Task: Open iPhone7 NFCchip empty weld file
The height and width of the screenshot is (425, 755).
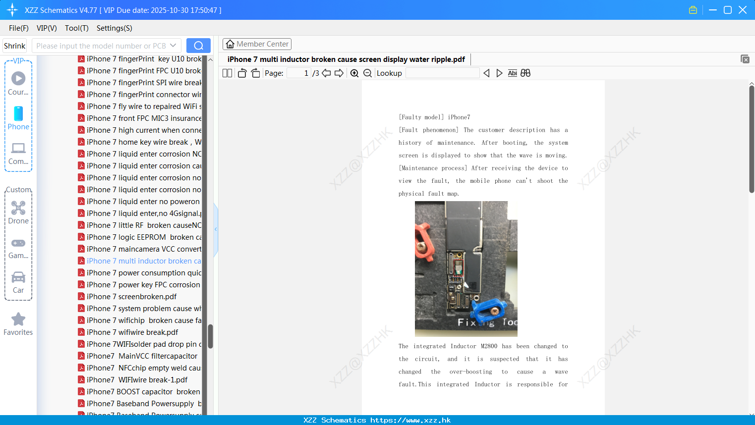Action: [x=140, y=368]
